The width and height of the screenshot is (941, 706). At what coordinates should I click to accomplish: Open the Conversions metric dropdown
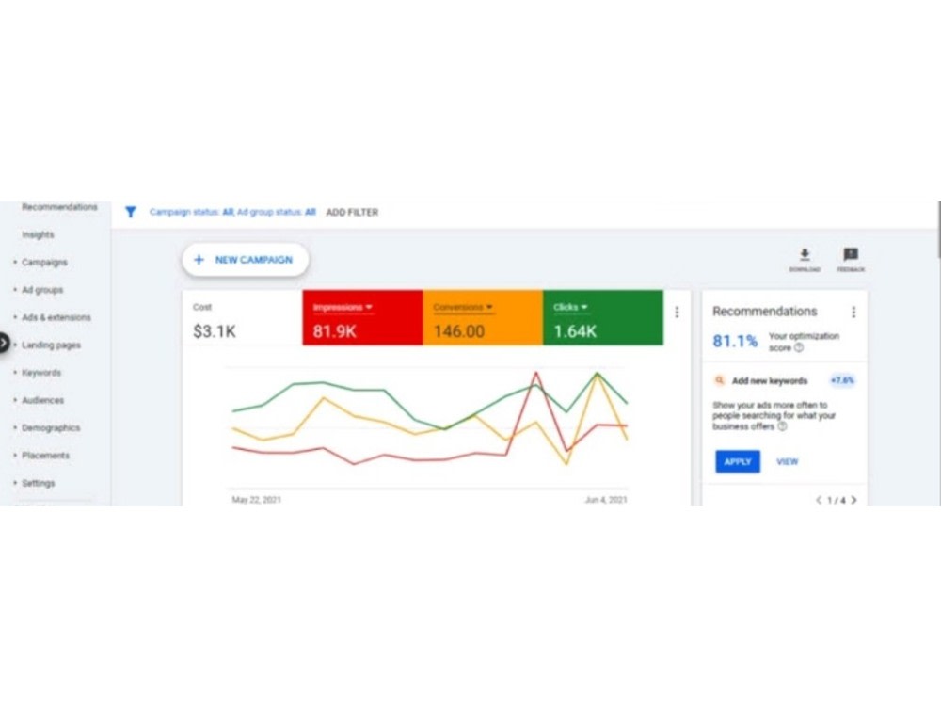coord(463,308)
